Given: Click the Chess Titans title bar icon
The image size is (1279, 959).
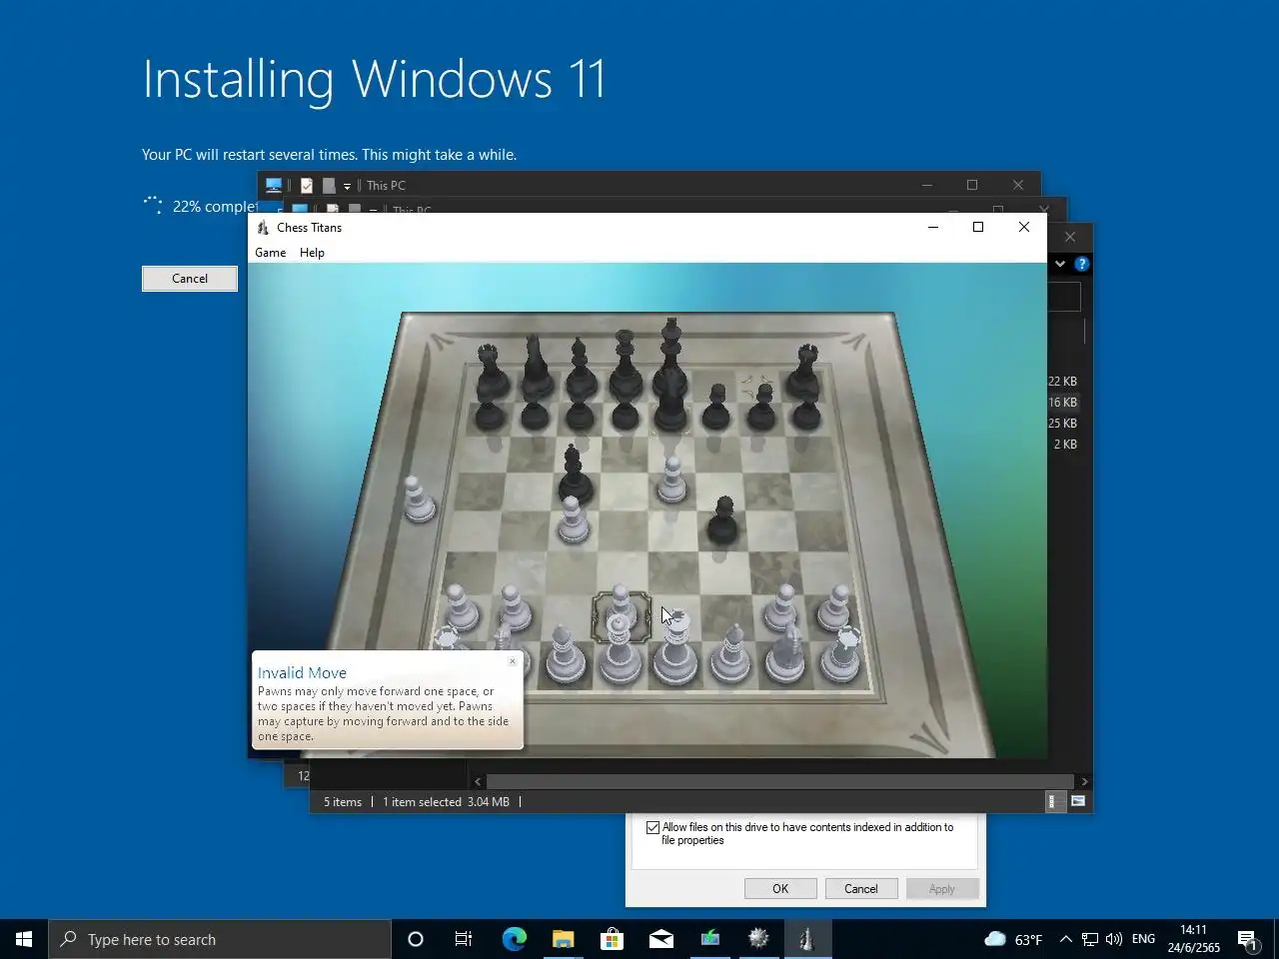Looking at the screenshot, I should (x=263, y=228).
